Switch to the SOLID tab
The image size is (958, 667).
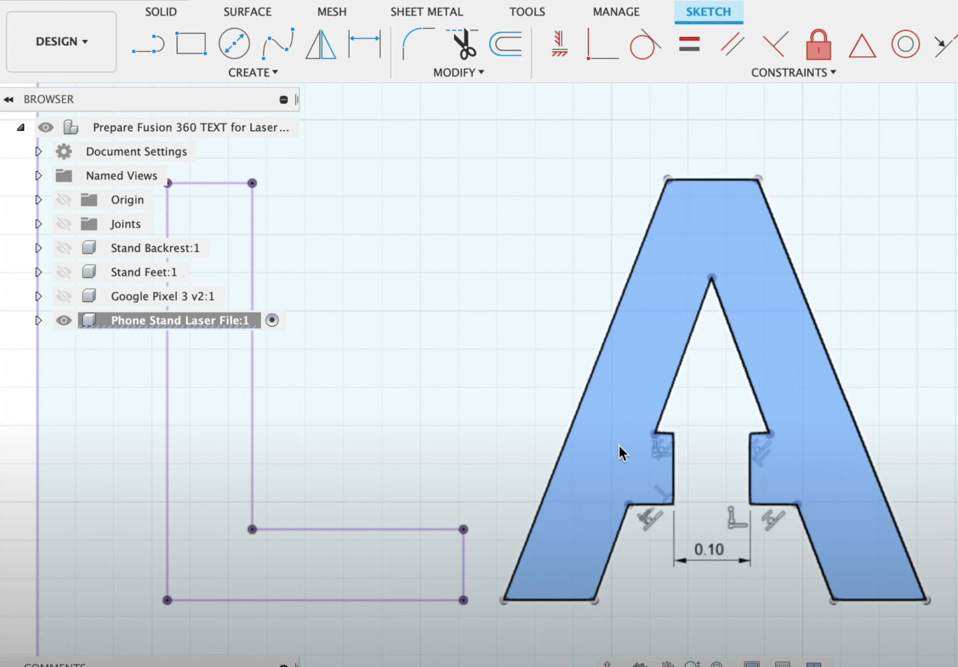[x=160, y=11]
